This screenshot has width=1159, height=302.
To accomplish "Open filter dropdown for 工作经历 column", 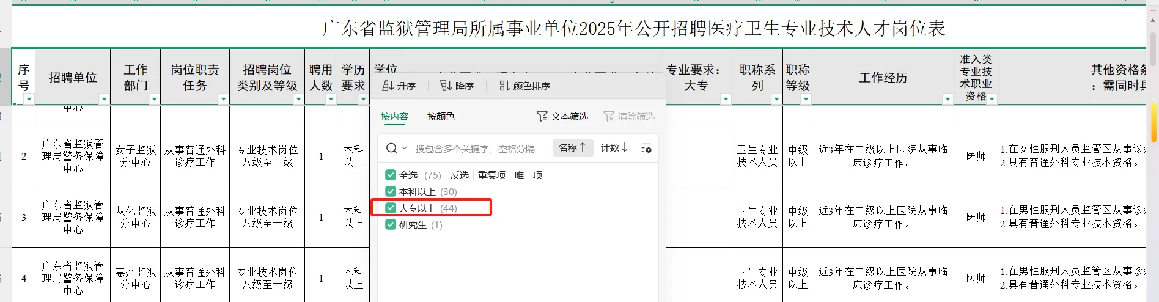I will [947, 99].
